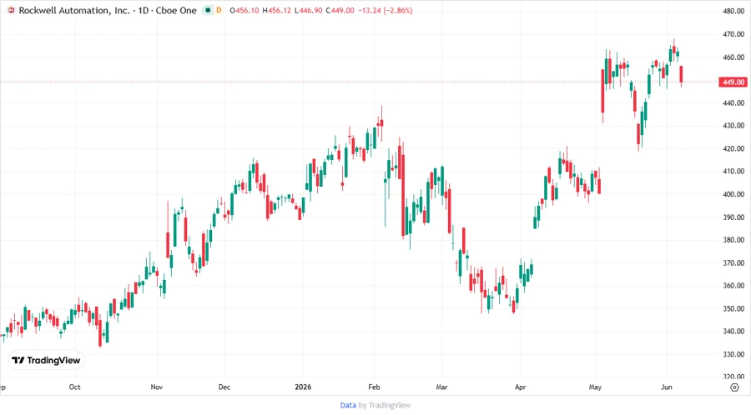Screen dimensions: 751x415
Task: Open the Data link below chart
Action: [x=348, y=406]
